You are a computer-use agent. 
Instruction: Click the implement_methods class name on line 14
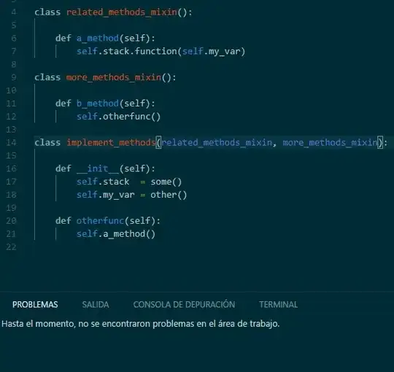coord(112,143)
